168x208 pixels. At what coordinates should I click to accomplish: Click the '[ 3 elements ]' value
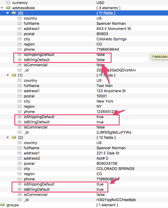tap(108, 8)
